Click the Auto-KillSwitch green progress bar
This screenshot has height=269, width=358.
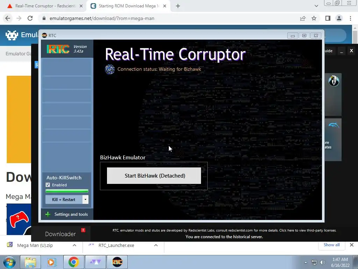coord(67,191)
